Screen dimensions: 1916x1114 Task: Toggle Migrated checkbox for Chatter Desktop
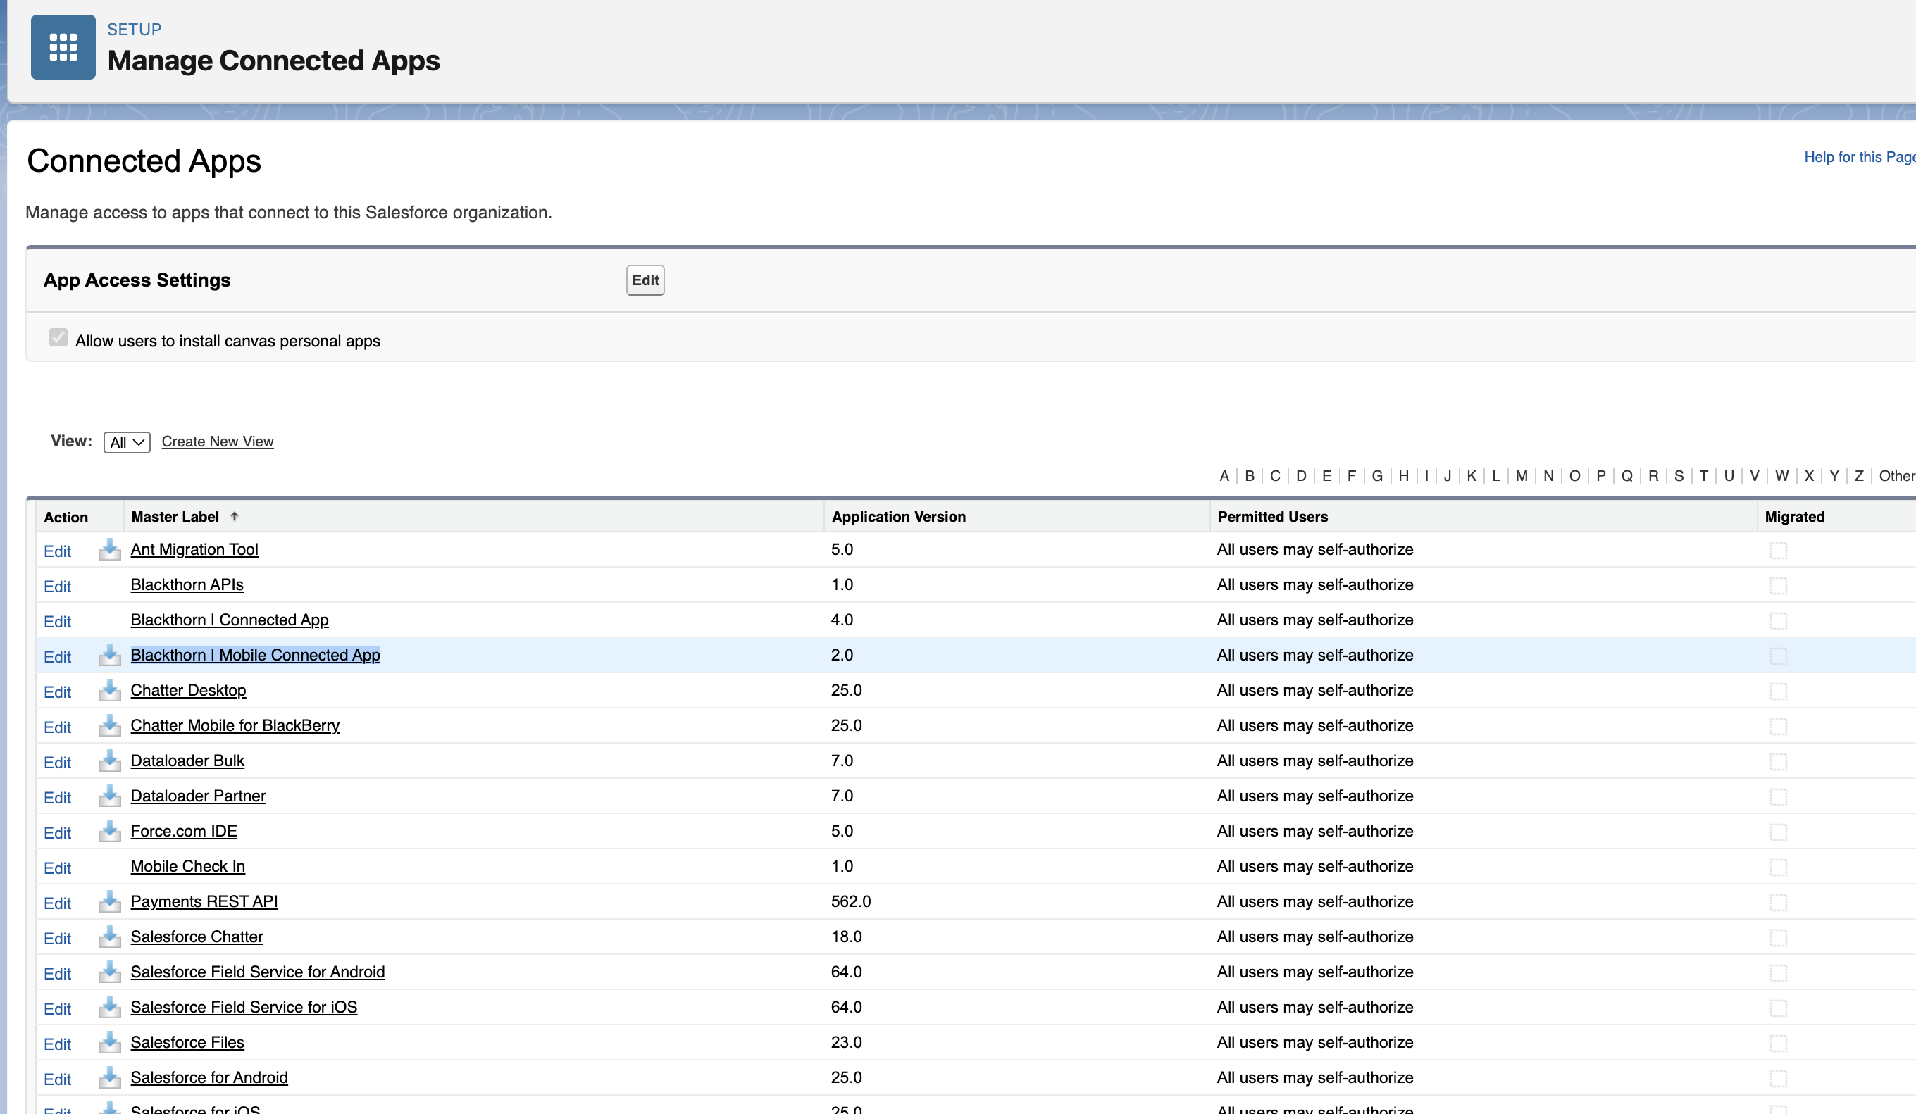pyautogui.click(x=1778, y=691)
